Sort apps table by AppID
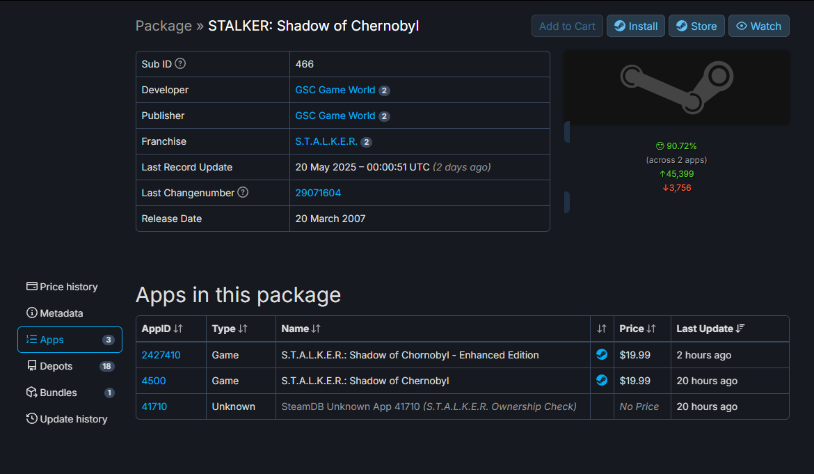The image size is (814, 474). point(162,329)
